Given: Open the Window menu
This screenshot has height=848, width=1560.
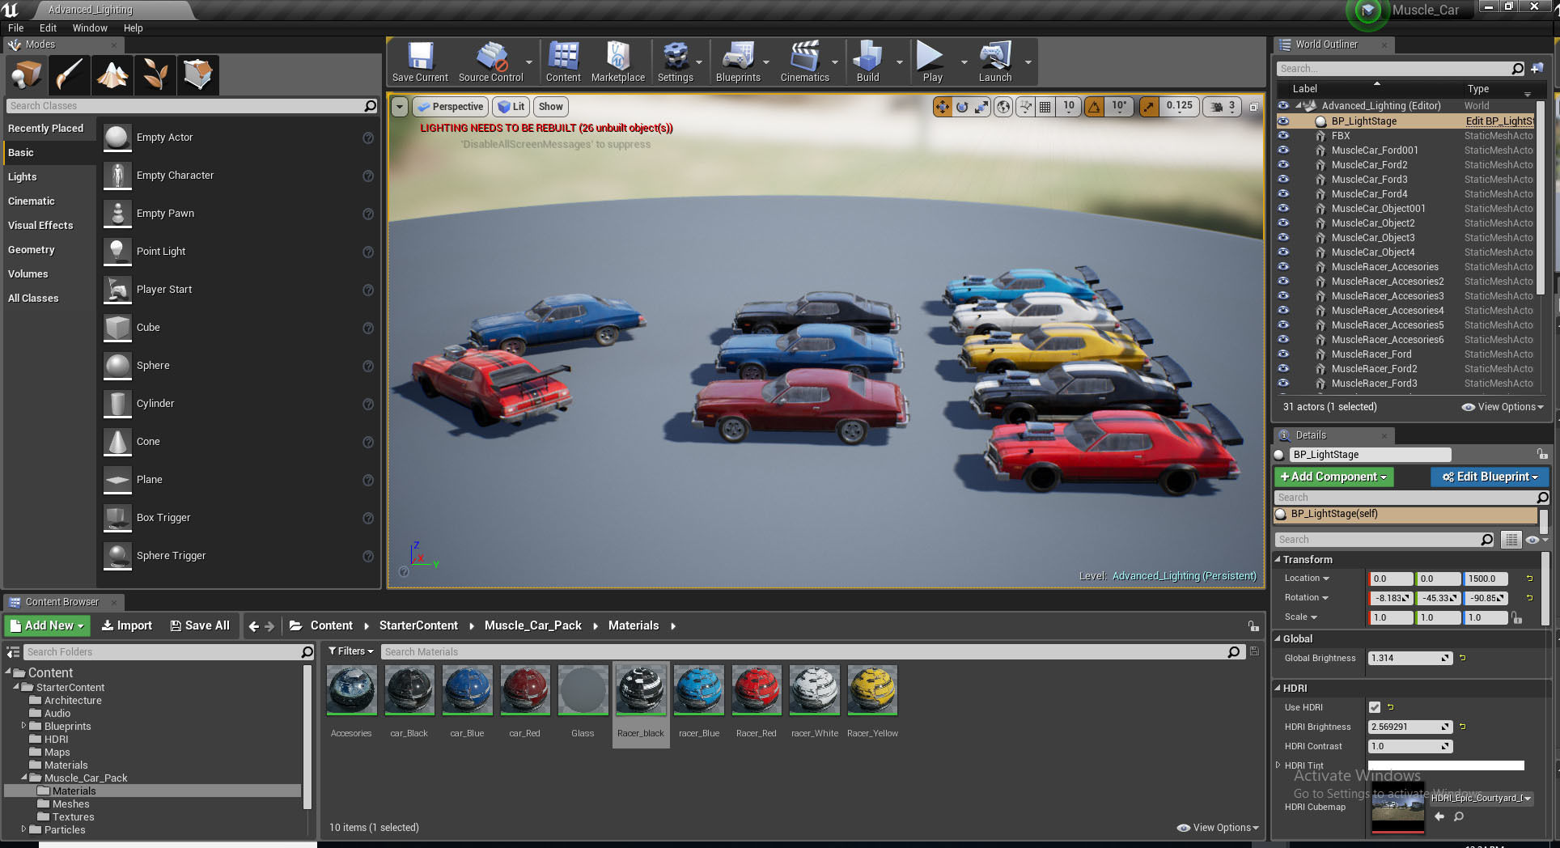Looking at the screenshot, I should tap(89, 28).
